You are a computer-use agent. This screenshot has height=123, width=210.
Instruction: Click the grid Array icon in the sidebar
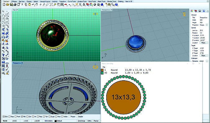[3, 66]
